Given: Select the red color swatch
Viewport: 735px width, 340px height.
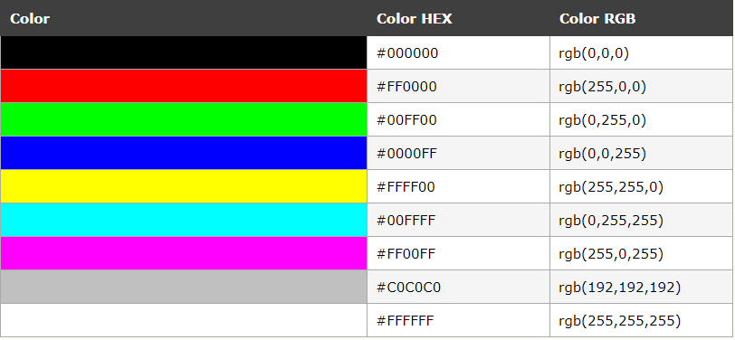Looking at the screenshot, I should coord(184,86).
